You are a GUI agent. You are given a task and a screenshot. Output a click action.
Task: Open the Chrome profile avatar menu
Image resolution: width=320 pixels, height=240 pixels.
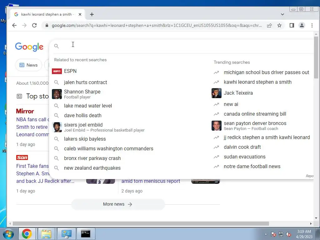(x=302, y=25)
